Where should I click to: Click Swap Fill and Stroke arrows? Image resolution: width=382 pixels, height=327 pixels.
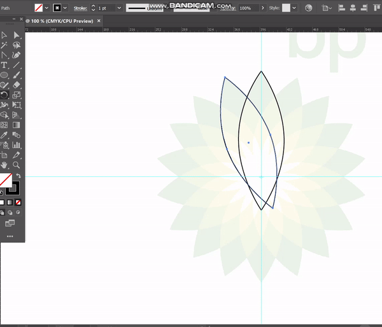coord(18,176)
